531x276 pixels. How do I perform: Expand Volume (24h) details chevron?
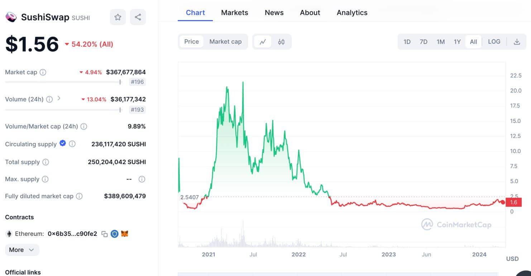pos(59,98)
